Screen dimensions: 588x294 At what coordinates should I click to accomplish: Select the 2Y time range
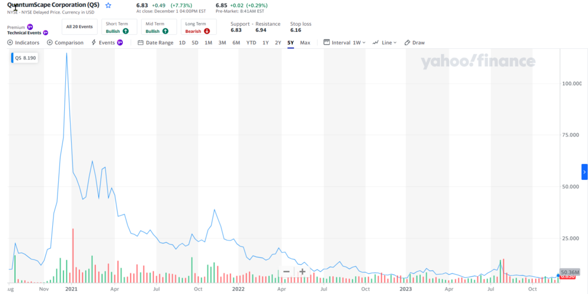[278, 43]
